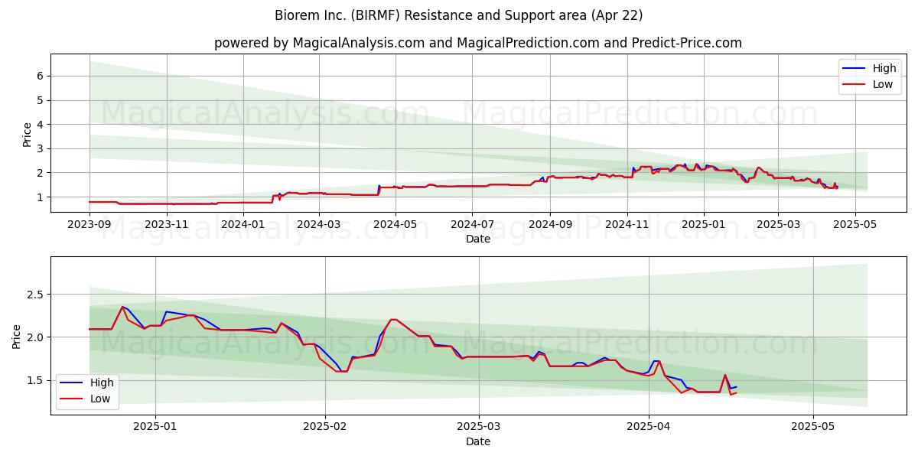The width and height of the screenshot is (918, 459).
Task: Click the bottom chart '2025-03' date label
Action: click(479, 428)
